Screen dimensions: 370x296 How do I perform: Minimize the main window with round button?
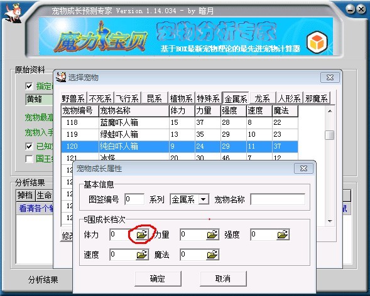[x=351, y=9]
